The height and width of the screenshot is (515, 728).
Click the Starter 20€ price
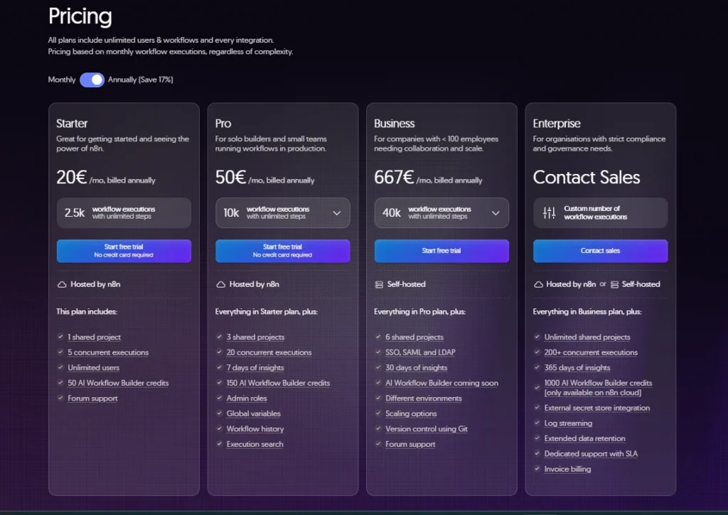72,178
